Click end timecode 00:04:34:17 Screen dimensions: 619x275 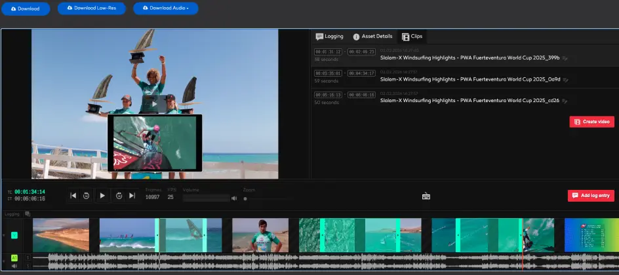tap(361, 73)
